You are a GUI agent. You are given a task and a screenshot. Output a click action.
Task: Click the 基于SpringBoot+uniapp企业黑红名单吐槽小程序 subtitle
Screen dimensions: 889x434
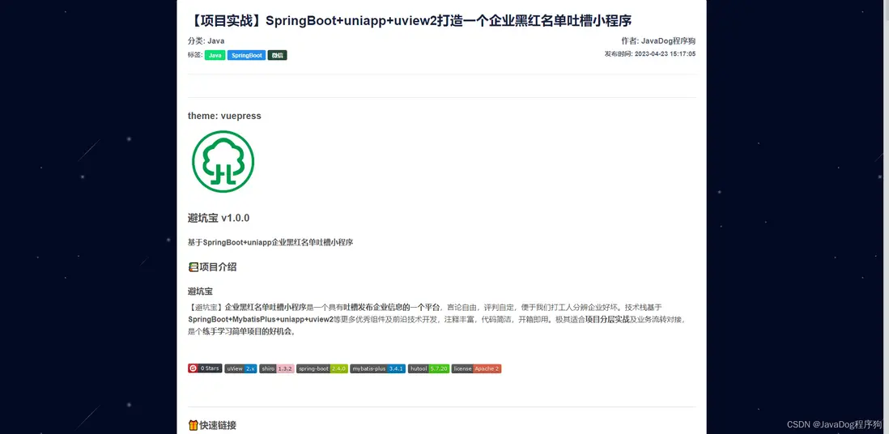click(x=270, y=242)
